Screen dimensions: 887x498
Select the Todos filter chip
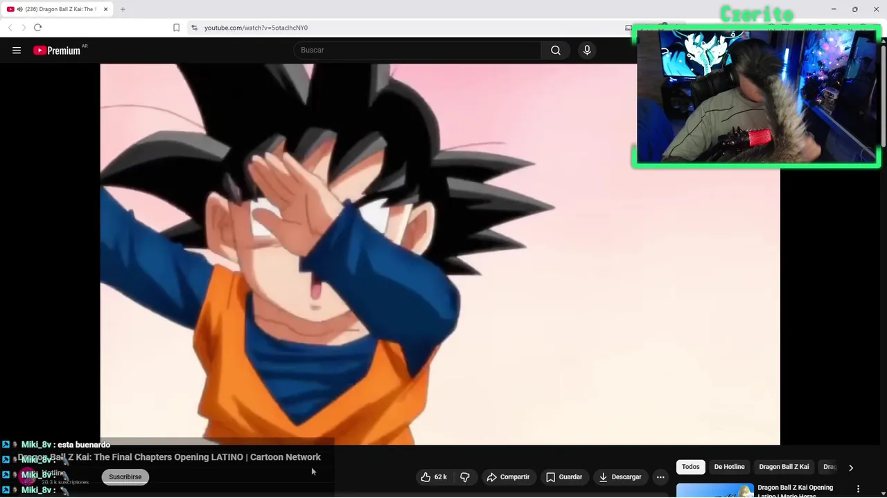(x=691, y=467)
